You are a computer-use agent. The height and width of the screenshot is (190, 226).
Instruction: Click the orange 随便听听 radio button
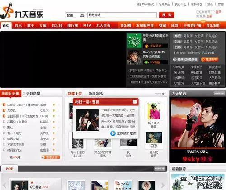pyautogui.click(x=209, y=59)
